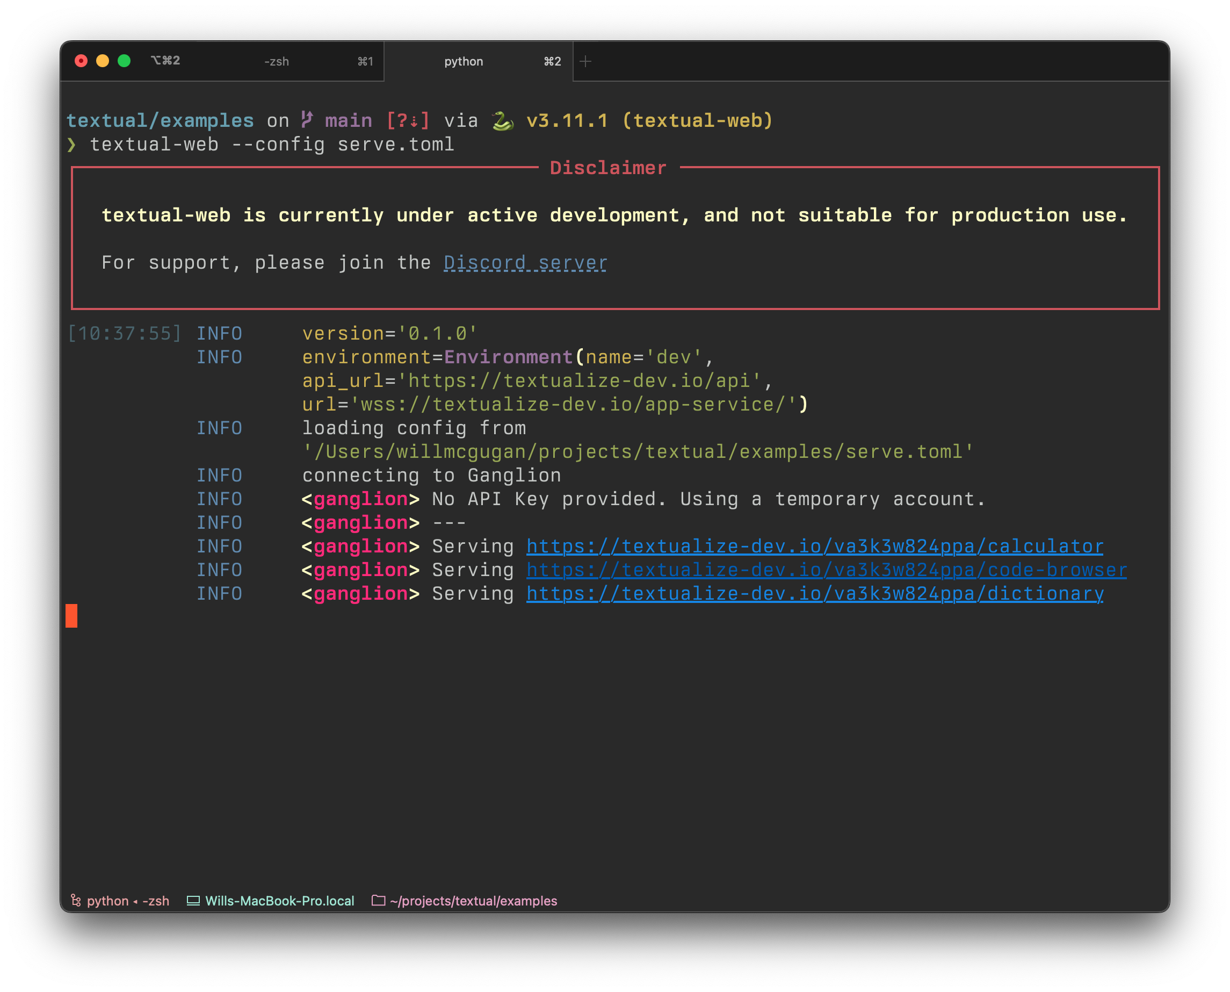This screenshot has width=1230, height=992.
Task: Open the calculator serving URL
Action: pyautogui.click(x=815, y=547)
